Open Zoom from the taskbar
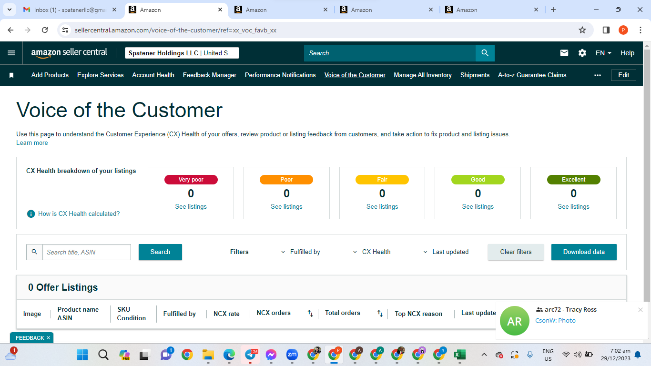Viewport: 651px width, 366px height. point(292,355)
